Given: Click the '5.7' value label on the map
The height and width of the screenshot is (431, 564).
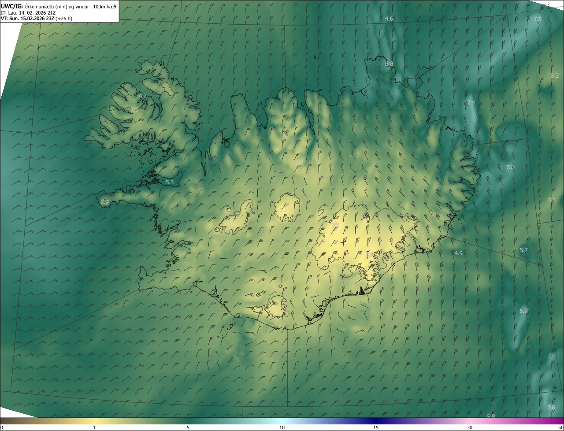Looking at the screenshot, I should [x=523, y=250].
